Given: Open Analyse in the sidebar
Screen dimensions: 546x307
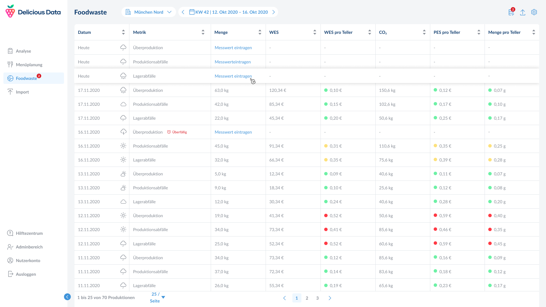Looking at the screenshot, I should tap(23, 51).
